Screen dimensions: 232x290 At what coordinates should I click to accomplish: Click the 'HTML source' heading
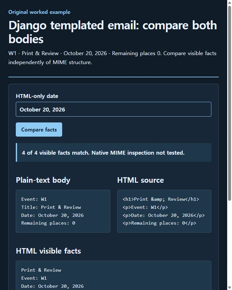tap(140, 180)
